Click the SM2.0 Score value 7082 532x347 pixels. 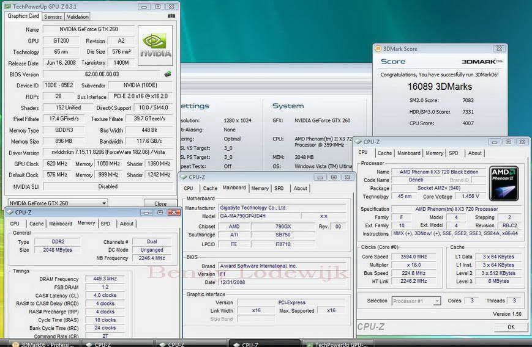point(468,100)
